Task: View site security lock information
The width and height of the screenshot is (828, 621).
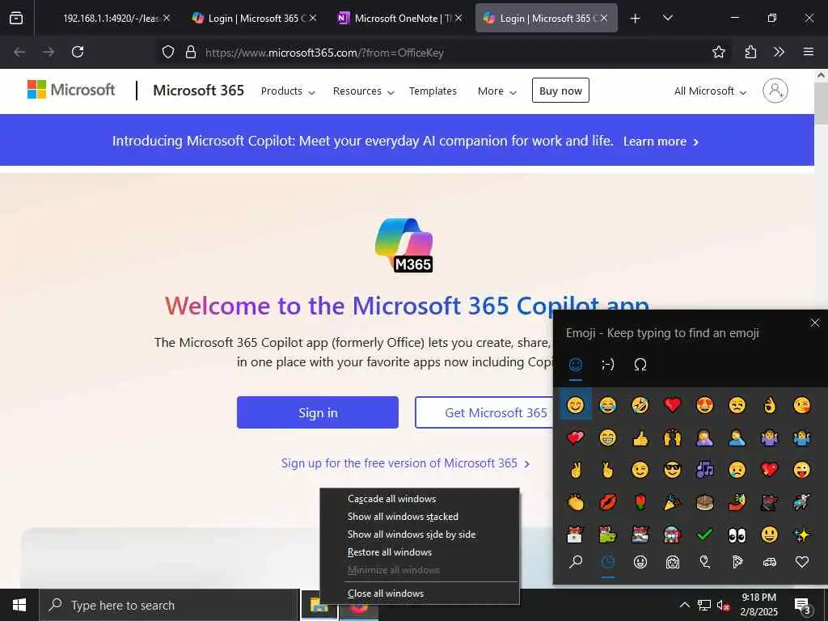Action: [x=191, y=53]
